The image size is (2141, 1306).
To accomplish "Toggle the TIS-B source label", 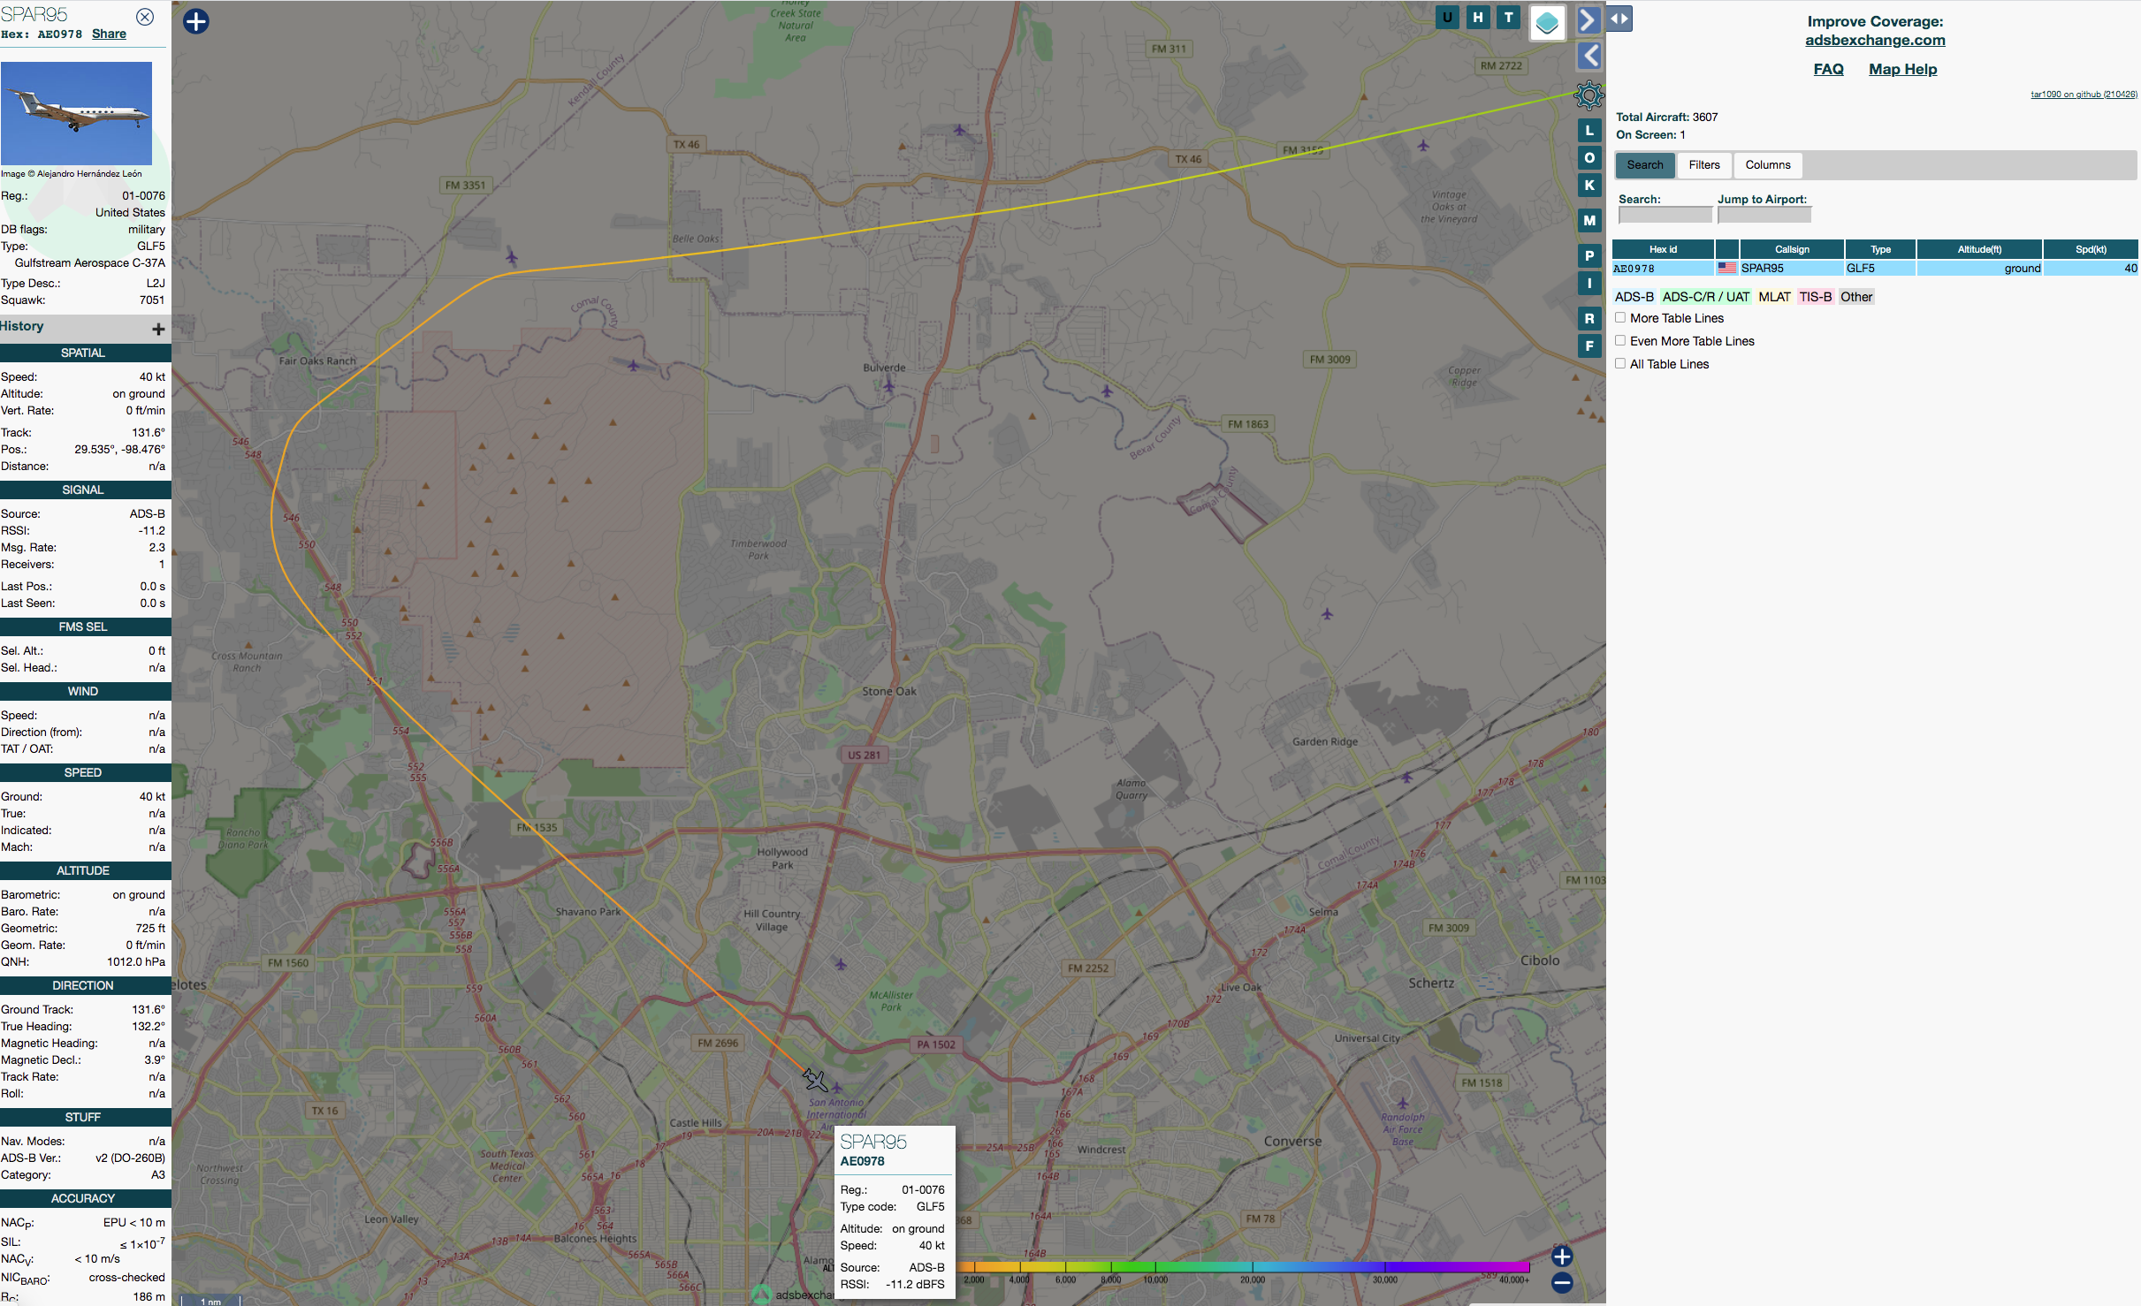I will coord(1815,297).
